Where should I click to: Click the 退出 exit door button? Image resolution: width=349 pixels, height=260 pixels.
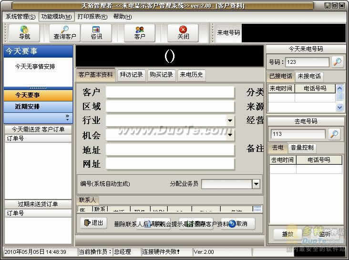(94, 223)
